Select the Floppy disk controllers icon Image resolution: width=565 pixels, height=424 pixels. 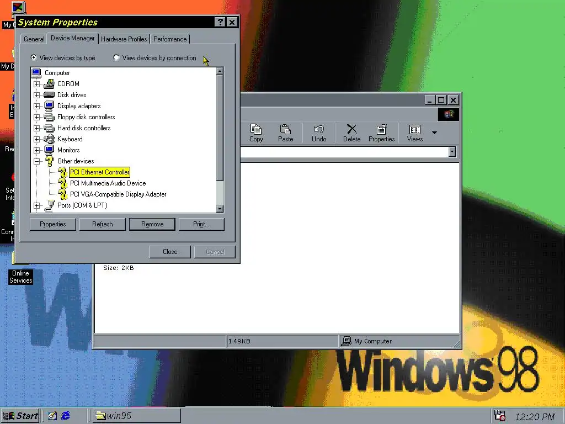[x=49, y=117]
